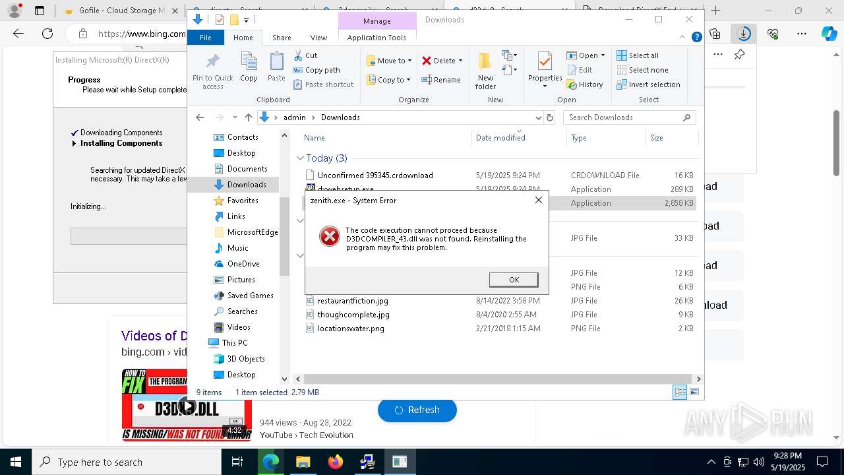Switch to the Share ribbon tab
This screenshot has width=844, height=475.
point(282,38)
